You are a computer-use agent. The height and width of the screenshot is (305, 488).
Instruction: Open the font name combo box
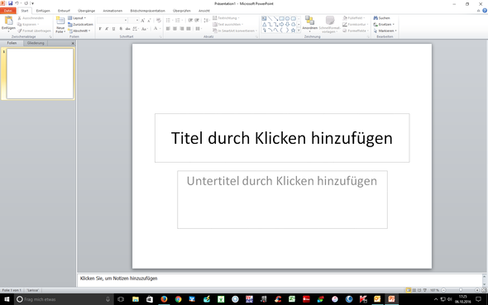coord(112,20)
